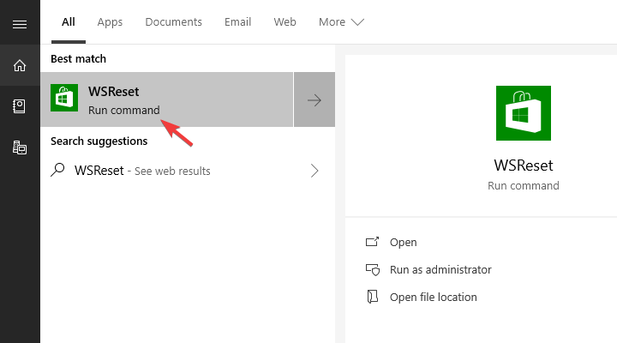Switch to the Email tab
This screenshot has width=617, height=343.
[237, 22]
